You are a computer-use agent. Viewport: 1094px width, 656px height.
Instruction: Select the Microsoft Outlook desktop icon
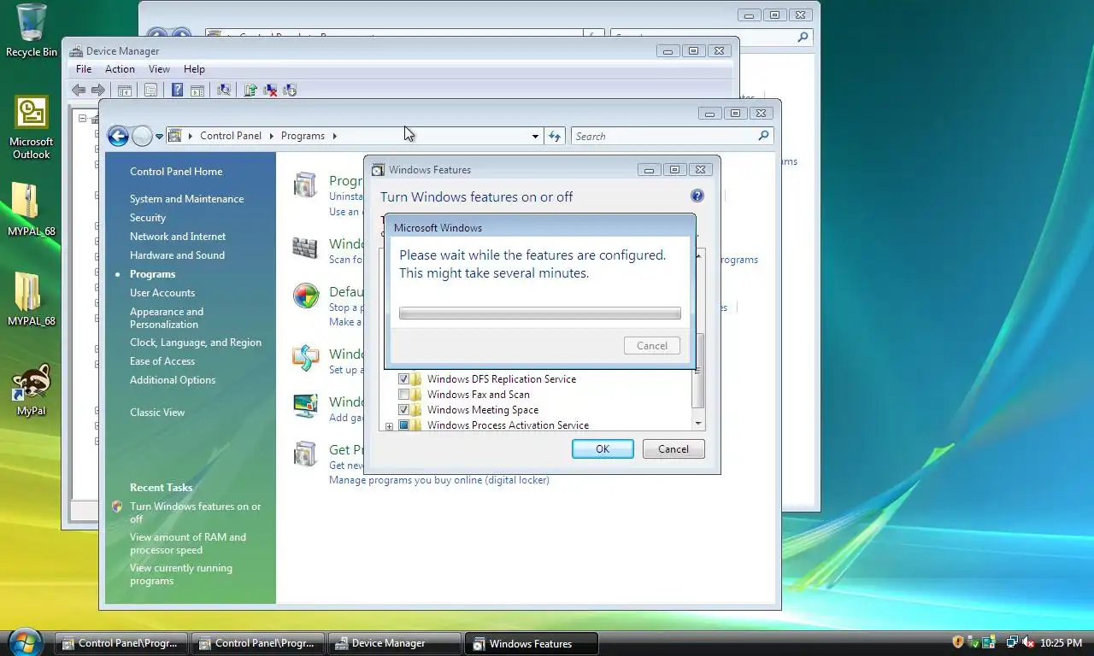pyautogui.click(x=31, y=127)
